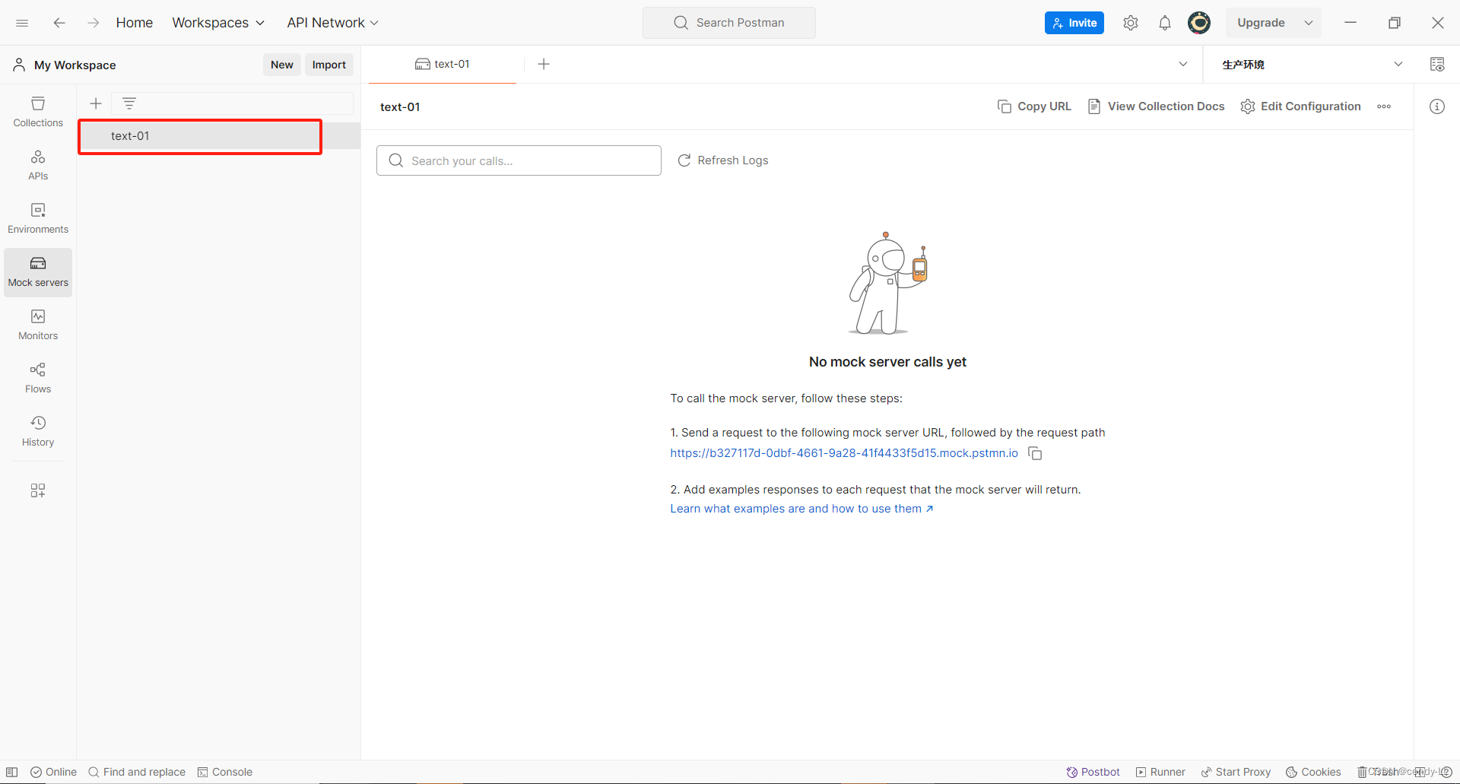Image resolution: width=1460 pixels, height=784 pixels.
Task: Switch to the text-01 tab
Action: [443, 64]
